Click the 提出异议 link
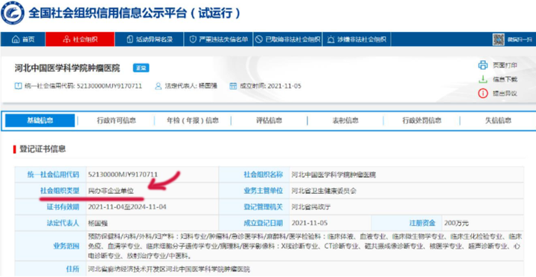The image size is (536, 277). pyautogui.click(x=505, y=94)
